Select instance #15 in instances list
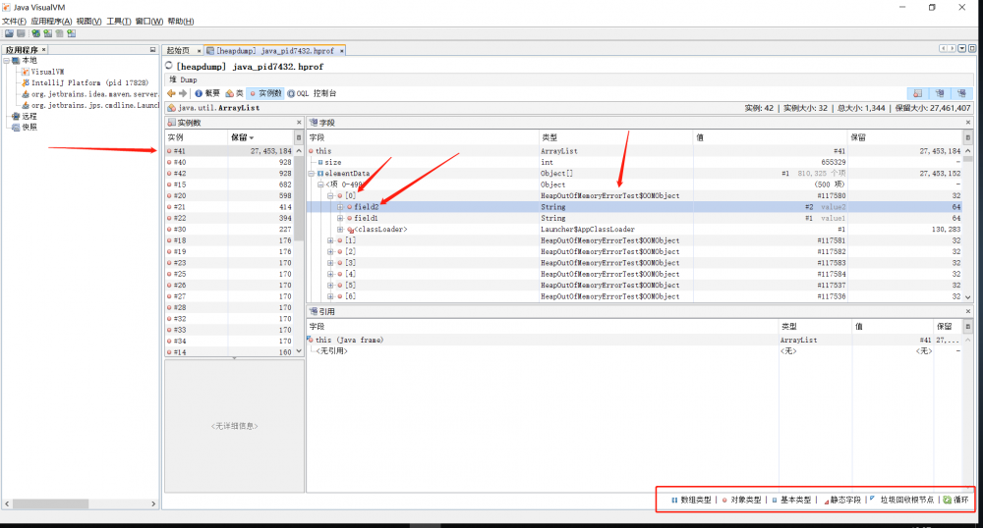The image size is (983, 528). [x=229, y=185]
